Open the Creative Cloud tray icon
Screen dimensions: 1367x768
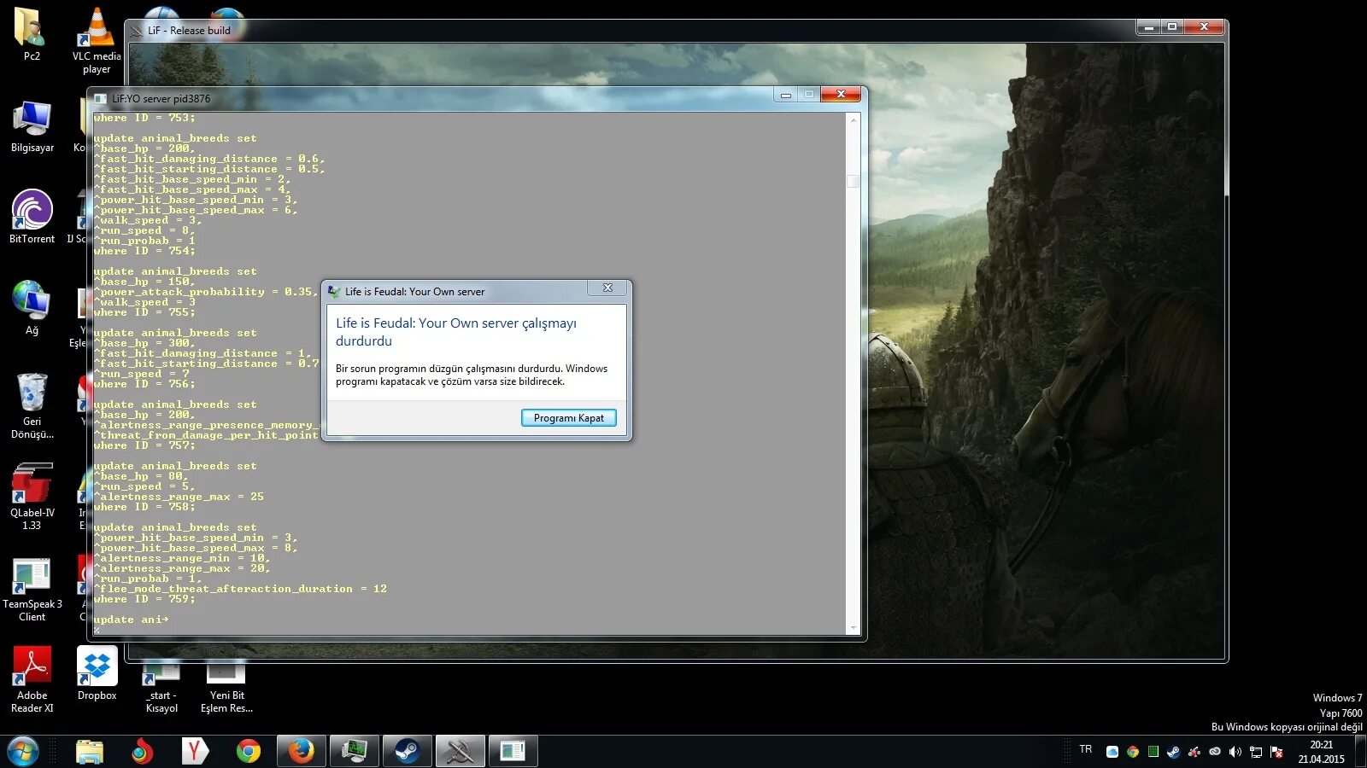click(x=1215, y=752)
